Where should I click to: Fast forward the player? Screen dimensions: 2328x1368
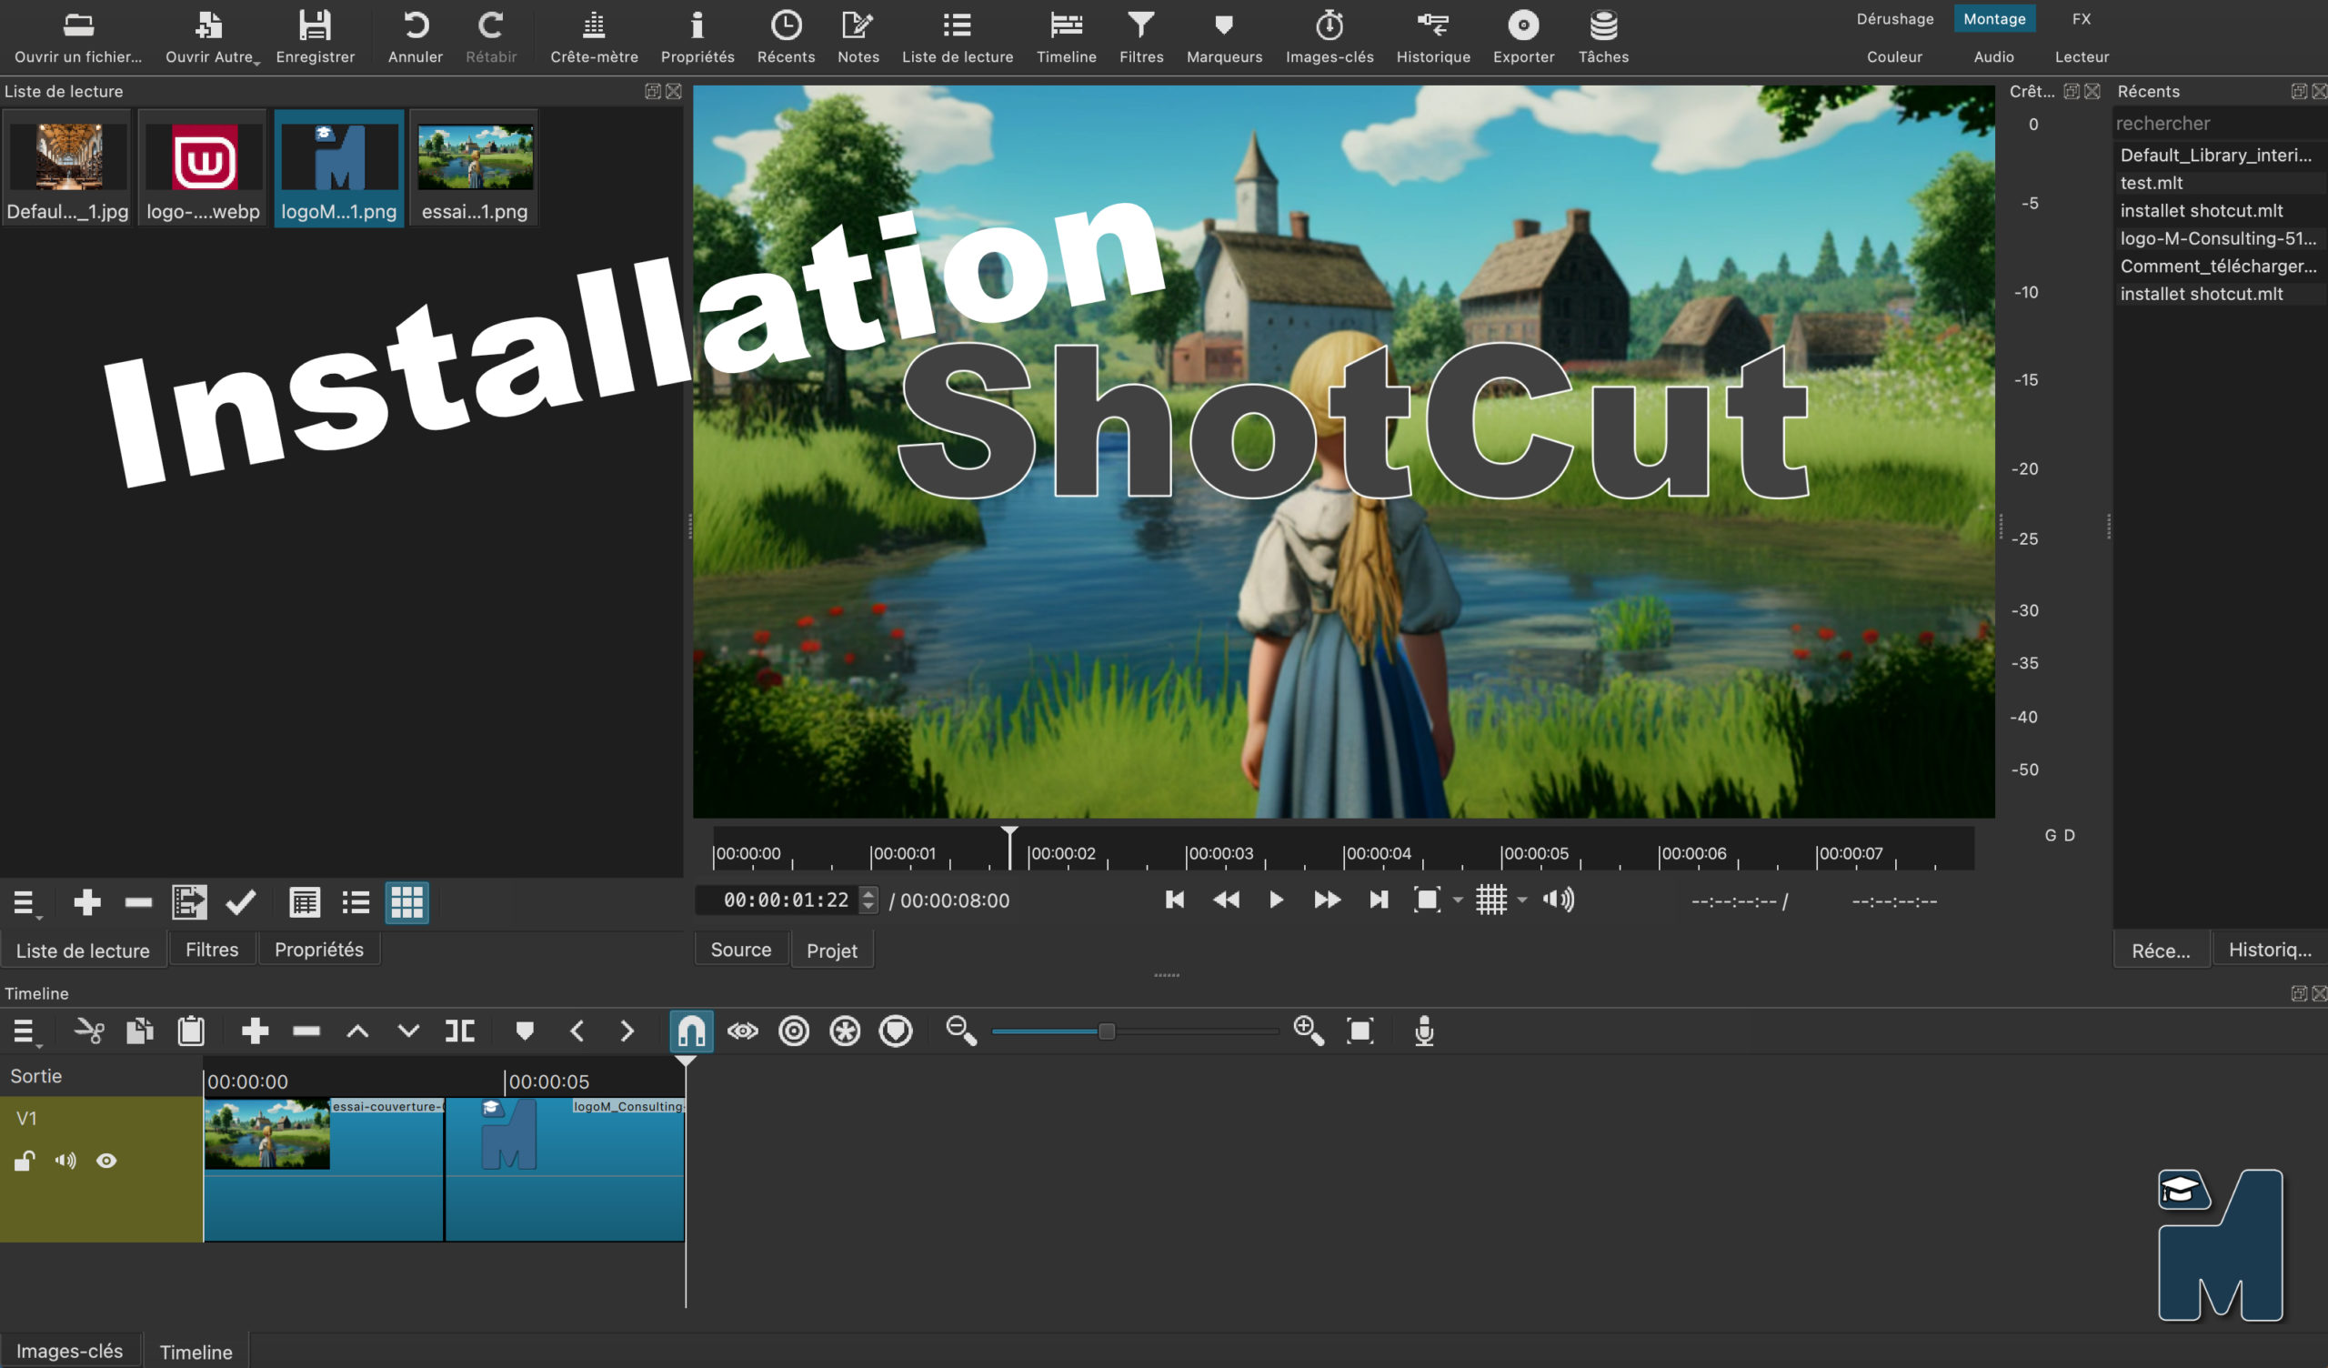(x=1328, y=900)
